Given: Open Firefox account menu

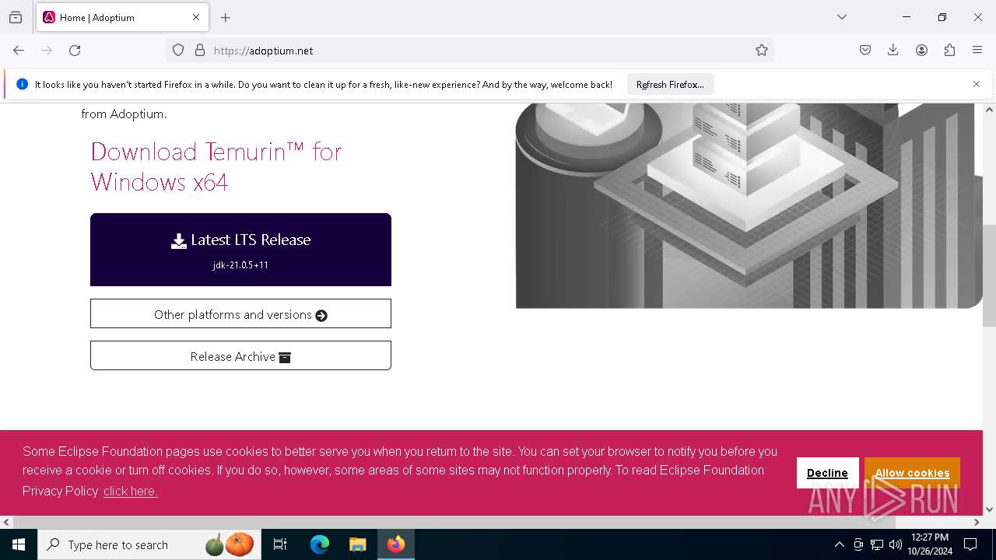Looking at the screenshot, I should click(921, 51).
